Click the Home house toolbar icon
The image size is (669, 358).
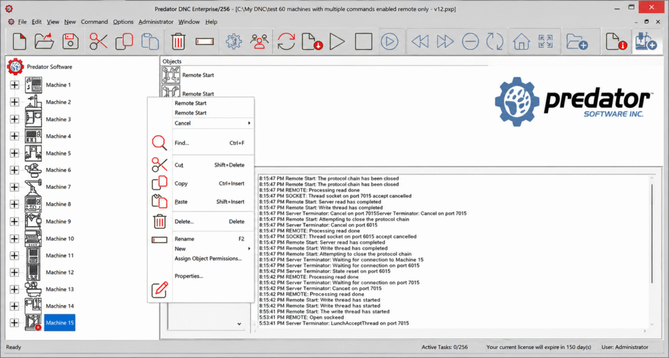pyautogui.click(x=521, y=42)
